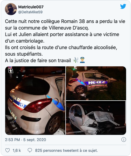Click the 'chauffarde alcoolisée' sentence
Screen dimensions: 131x156
61,51
